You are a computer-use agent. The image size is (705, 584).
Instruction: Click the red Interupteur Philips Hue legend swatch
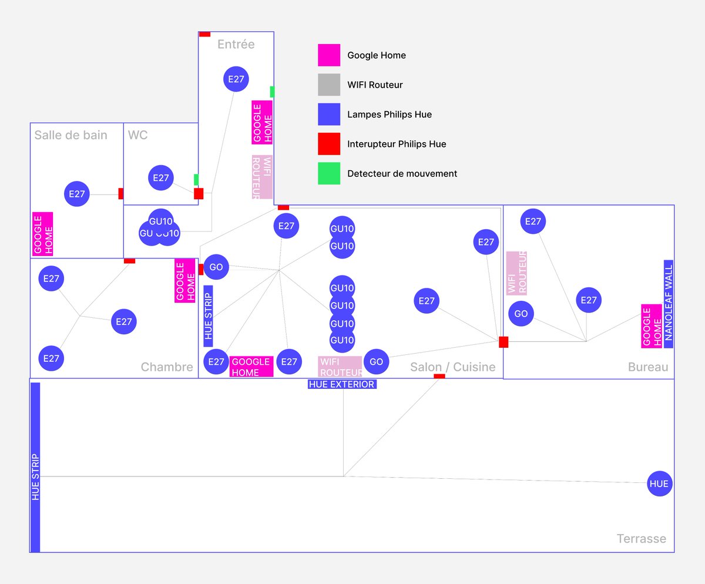[x=329, y=144]
